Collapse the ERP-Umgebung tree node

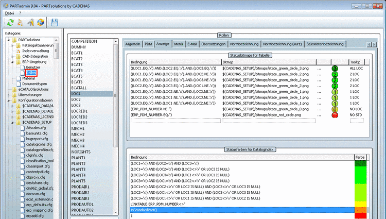pos(11,62)
